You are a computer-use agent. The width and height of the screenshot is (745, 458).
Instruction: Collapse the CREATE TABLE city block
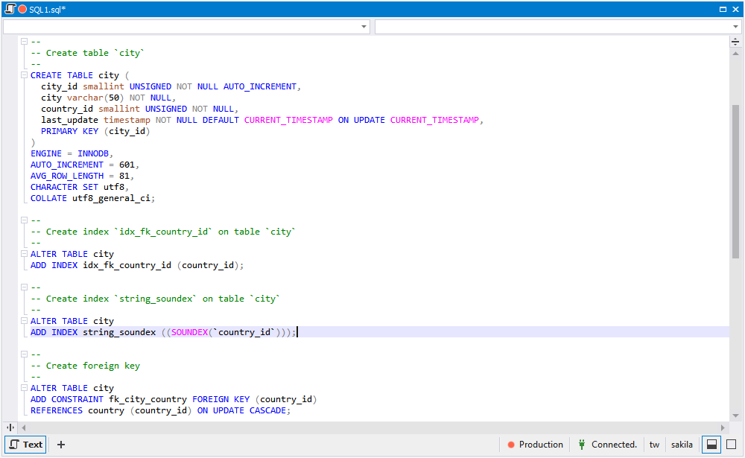tap(24, 75)
